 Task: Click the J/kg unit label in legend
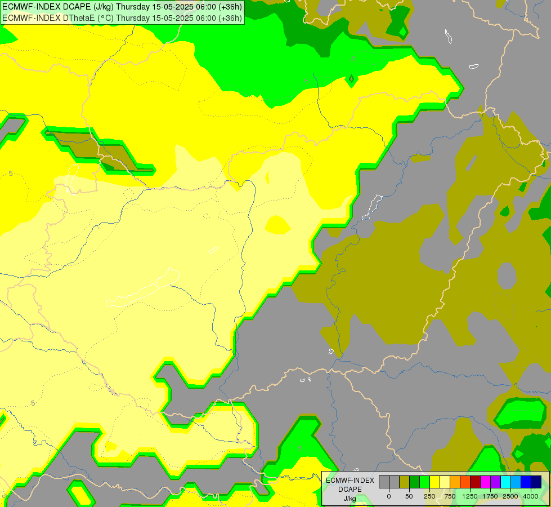pos(350,499)
